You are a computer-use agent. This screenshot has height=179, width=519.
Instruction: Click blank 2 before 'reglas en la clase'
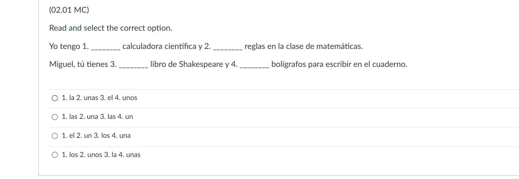tap(228, 47)
